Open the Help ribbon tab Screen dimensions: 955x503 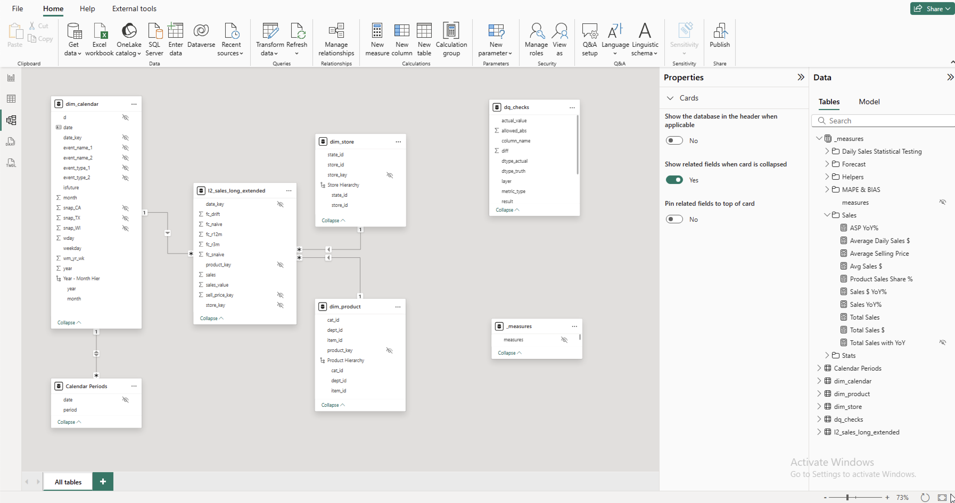tap(87, 9)
